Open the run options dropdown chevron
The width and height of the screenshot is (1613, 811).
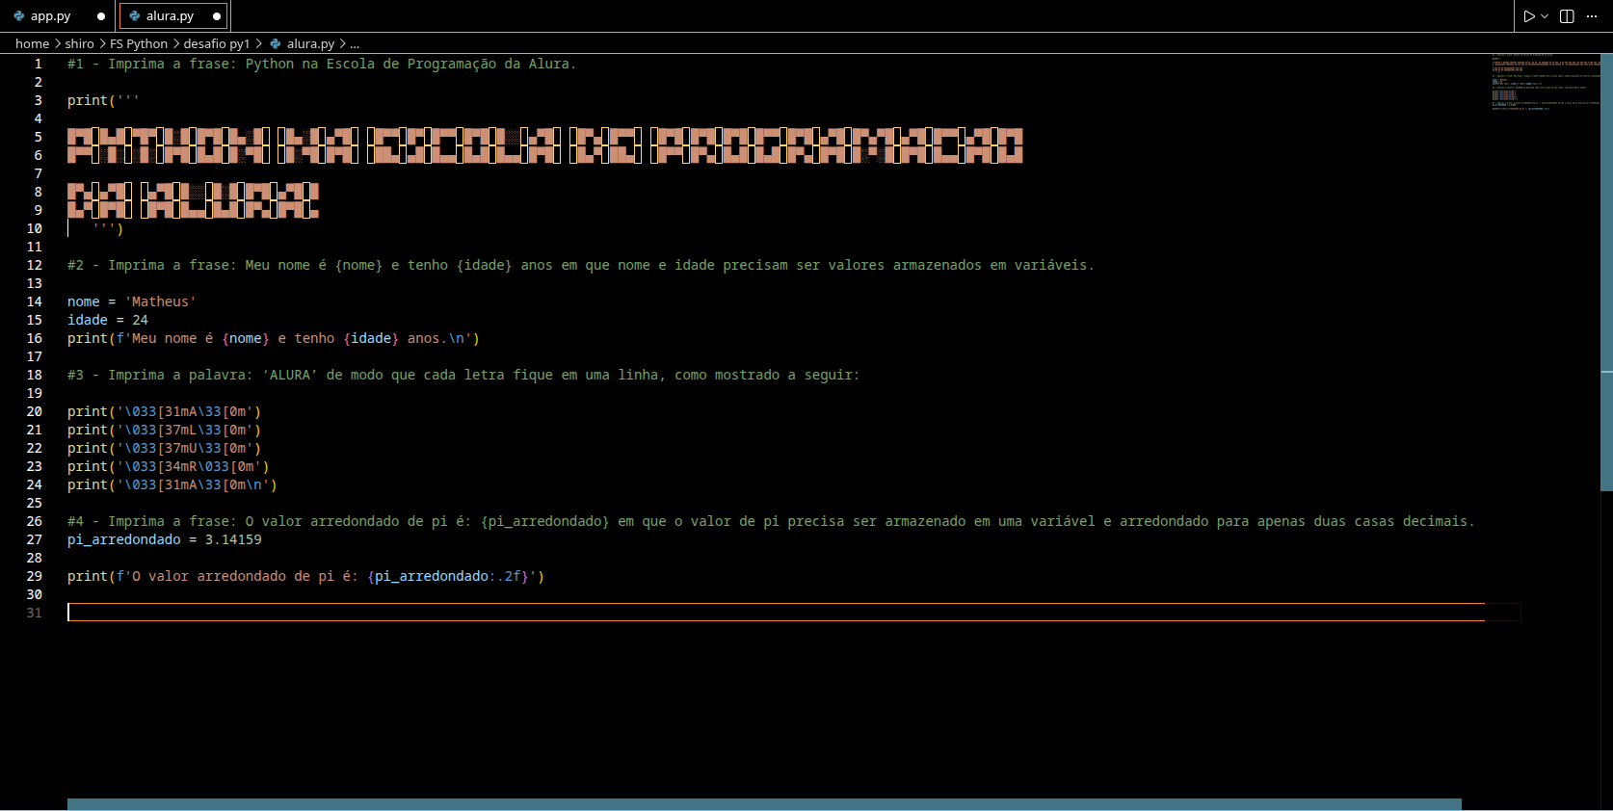click(1545, 16)
